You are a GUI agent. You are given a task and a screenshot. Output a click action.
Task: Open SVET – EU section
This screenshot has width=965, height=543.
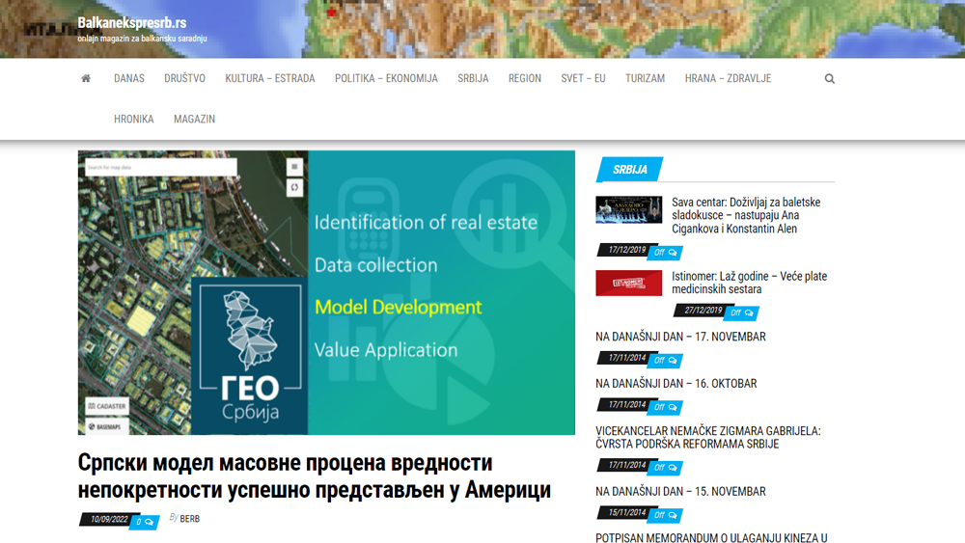584,79
